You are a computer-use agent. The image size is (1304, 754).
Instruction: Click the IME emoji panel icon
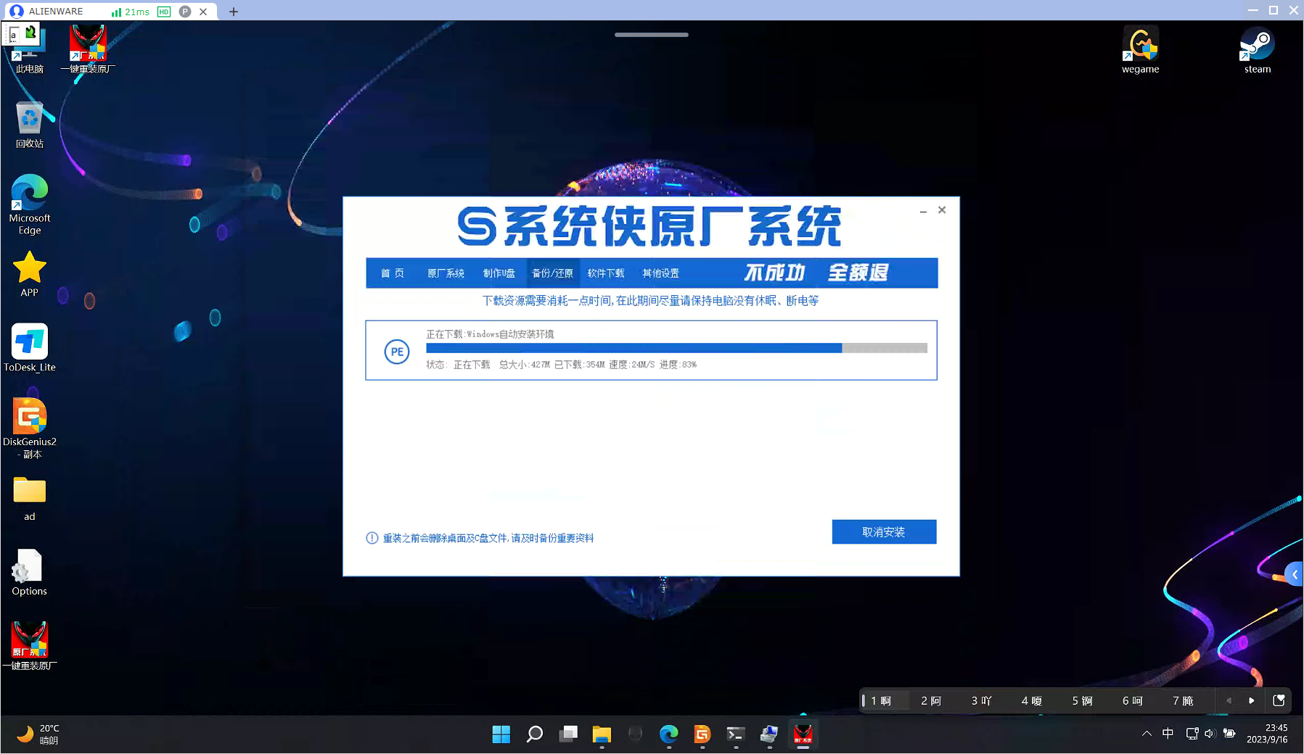point(1279,700)
